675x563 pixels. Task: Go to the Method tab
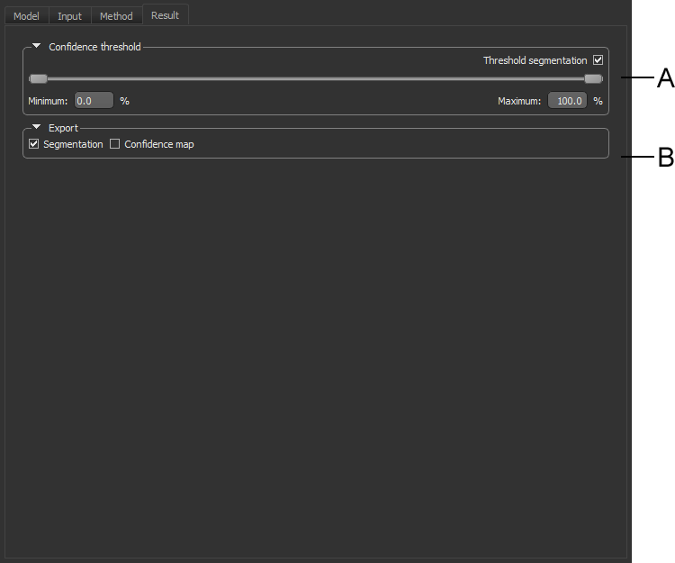tap(116, 16)
